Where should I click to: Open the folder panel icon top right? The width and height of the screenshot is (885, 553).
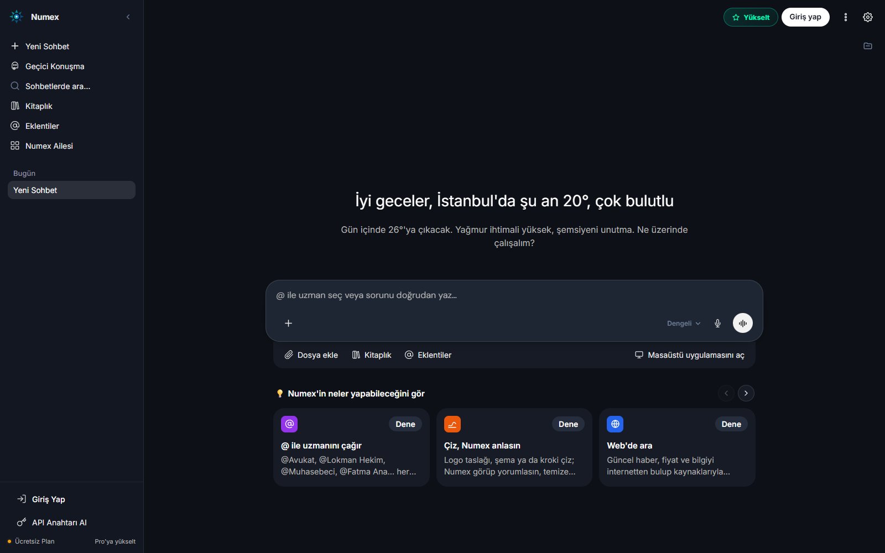pyautogui.click(x=868, y=46)
